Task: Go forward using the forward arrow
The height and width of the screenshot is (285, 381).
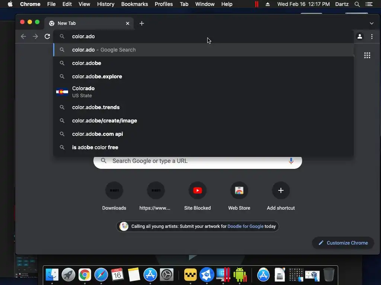Action: point(35,36)
